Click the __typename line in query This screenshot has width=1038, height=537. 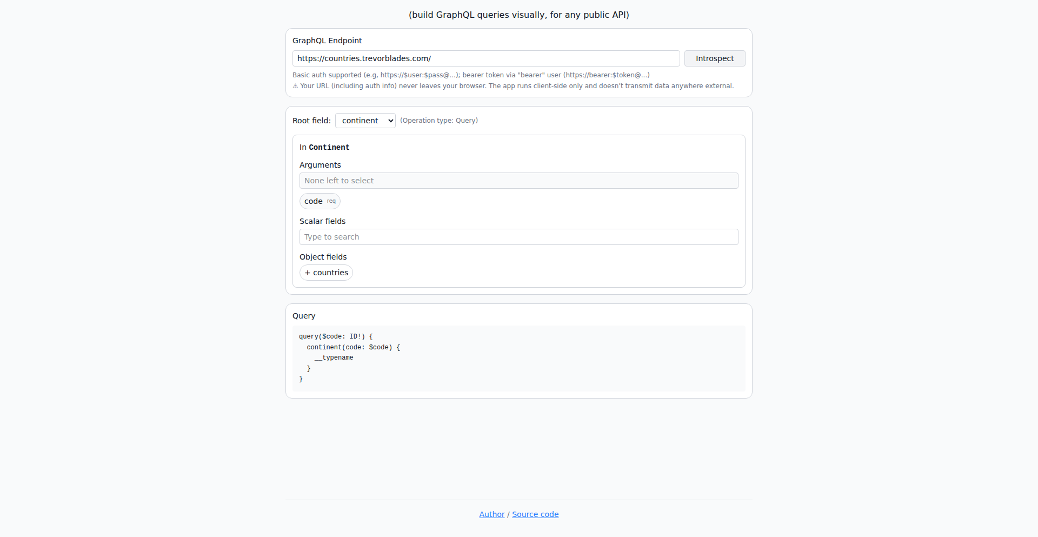point(335,358)
